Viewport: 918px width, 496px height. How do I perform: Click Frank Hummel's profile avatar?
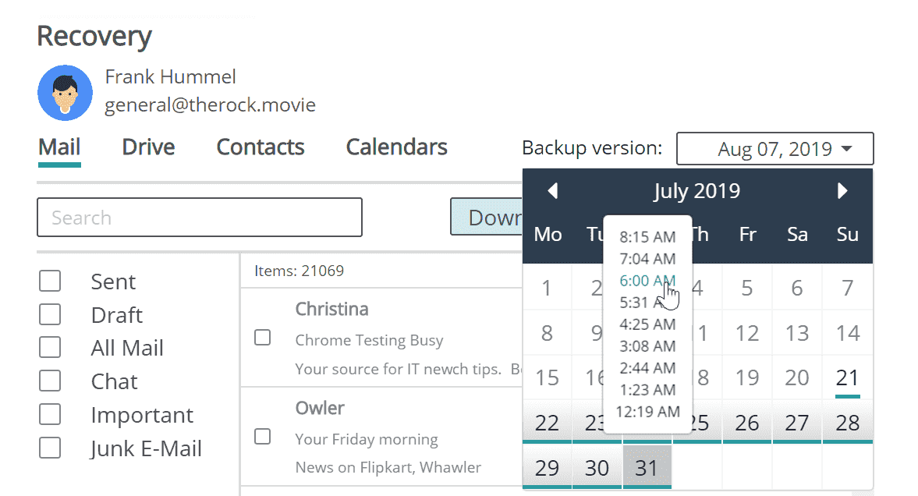(x=65, y=92)
